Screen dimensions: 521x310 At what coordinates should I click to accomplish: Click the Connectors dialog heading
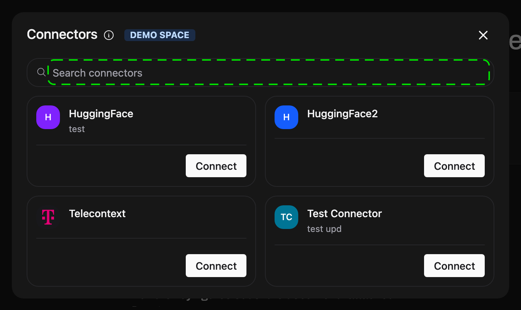click(x=62, y=34)
